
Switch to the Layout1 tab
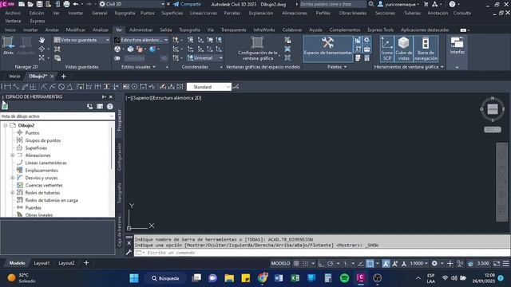tap(42, 263)
